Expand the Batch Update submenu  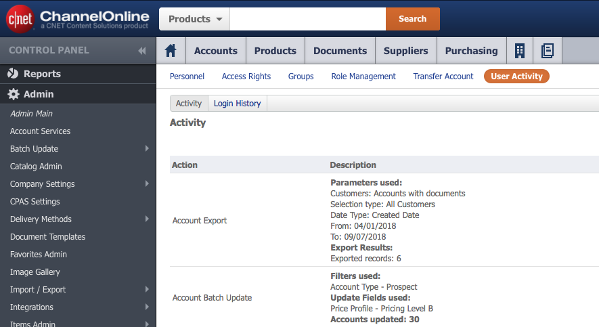click(x=147, y=149)
